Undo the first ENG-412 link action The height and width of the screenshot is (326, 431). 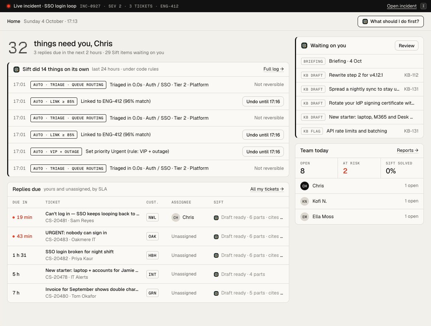pos(263,101)
